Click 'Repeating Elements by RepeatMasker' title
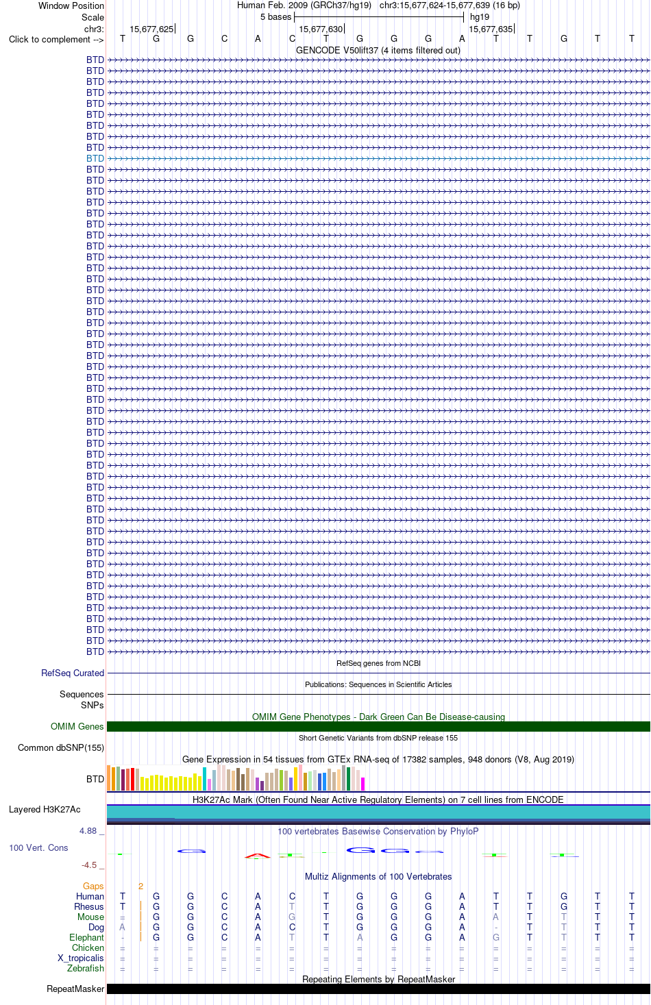The width and height of the screenshot is (651, 1005). click(x=378, y=979)
